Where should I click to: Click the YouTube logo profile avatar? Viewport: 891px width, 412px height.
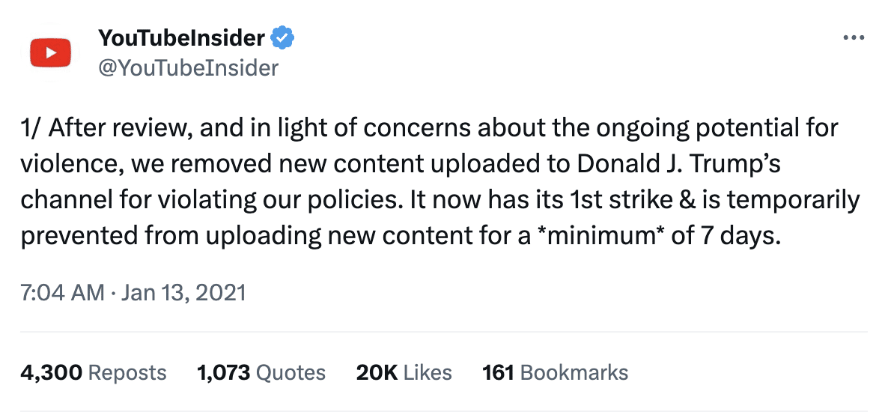pyautogui.click(x=50, y=52)
